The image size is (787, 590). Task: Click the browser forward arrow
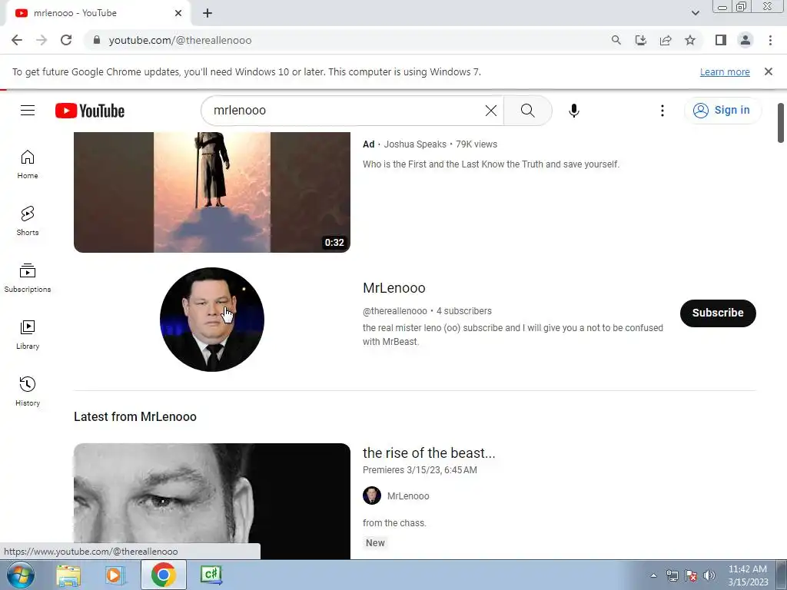(42, 40)
